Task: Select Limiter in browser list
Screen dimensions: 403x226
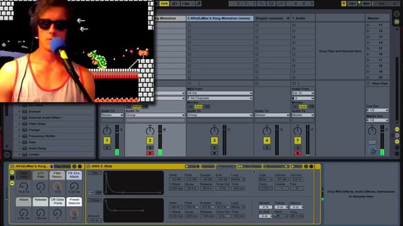Action: (x=34, y=154)
